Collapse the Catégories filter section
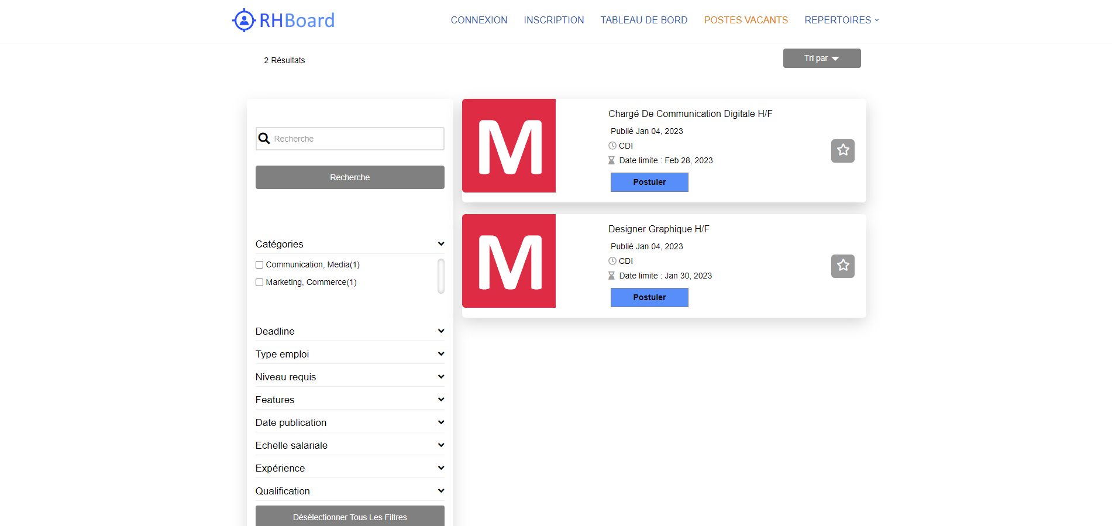 coord(441,244)
